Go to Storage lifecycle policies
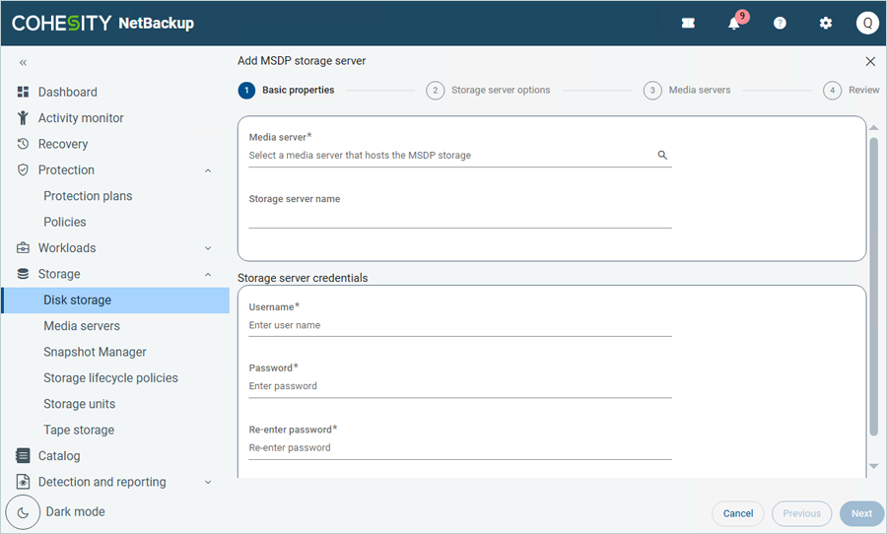Screen dimensions: 887x534 click(x=110, y=378)
